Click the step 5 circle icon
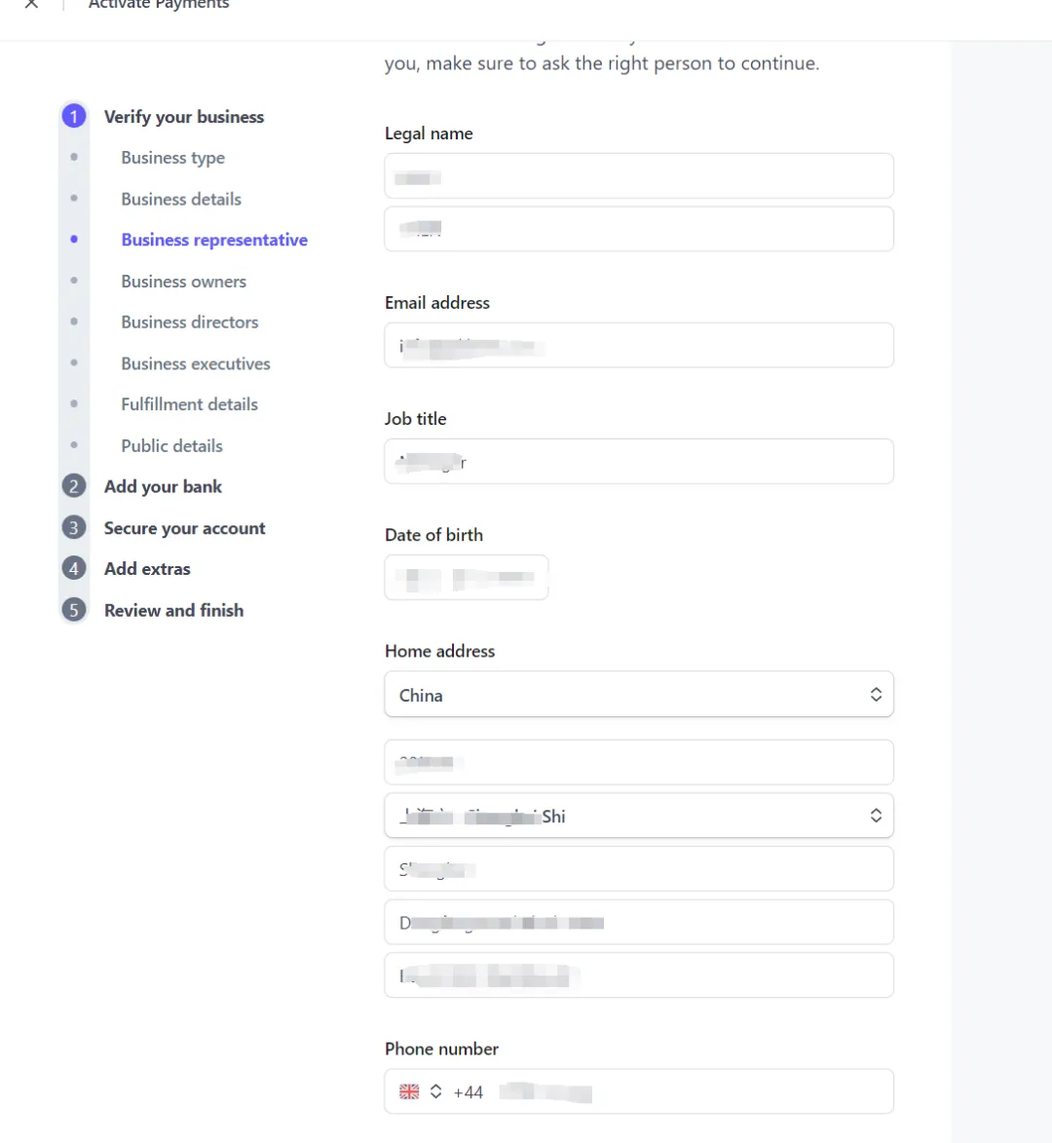Screen dimensions: 1052x1143 [x=74, y=609]
